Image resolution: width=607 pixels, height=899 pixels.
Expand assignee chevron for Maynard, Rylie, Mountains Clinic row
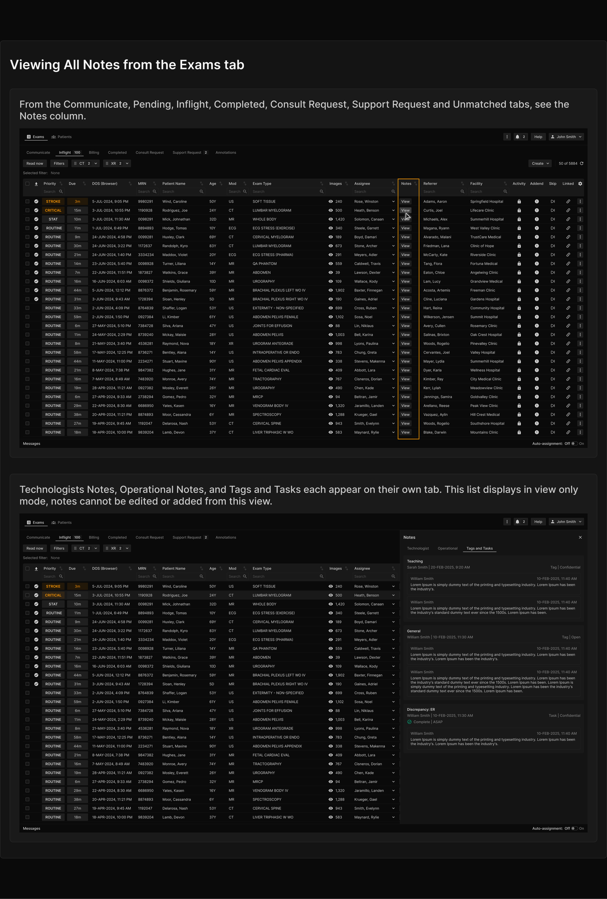393,433
